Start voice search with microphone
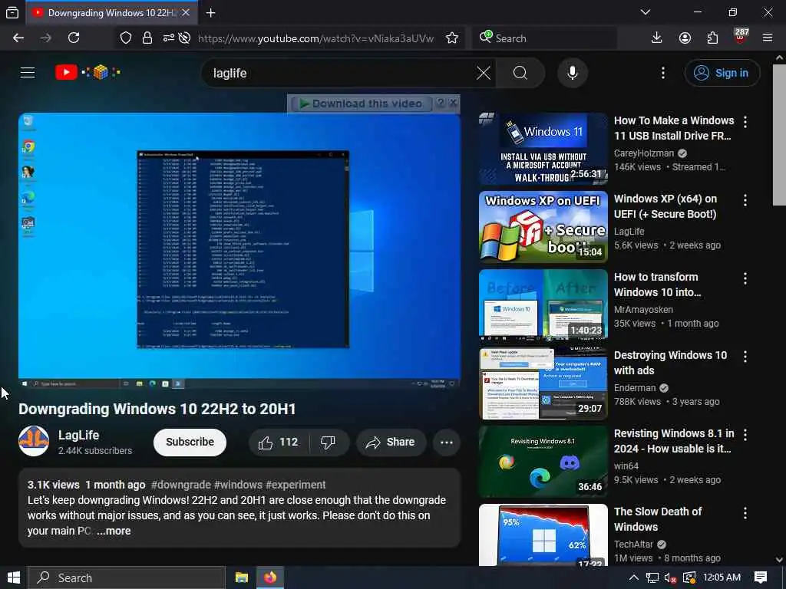The height and width of the screenshot is (589, 786). 573,73
